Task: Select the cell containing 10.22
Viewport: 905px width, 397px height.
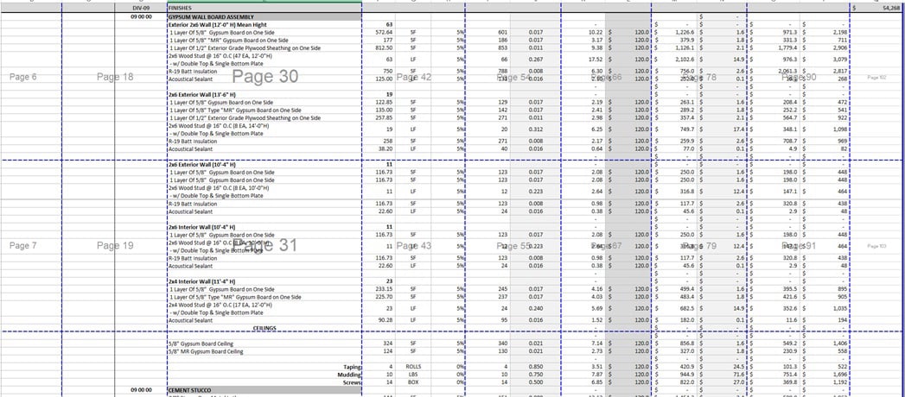Action: [583, 33]
